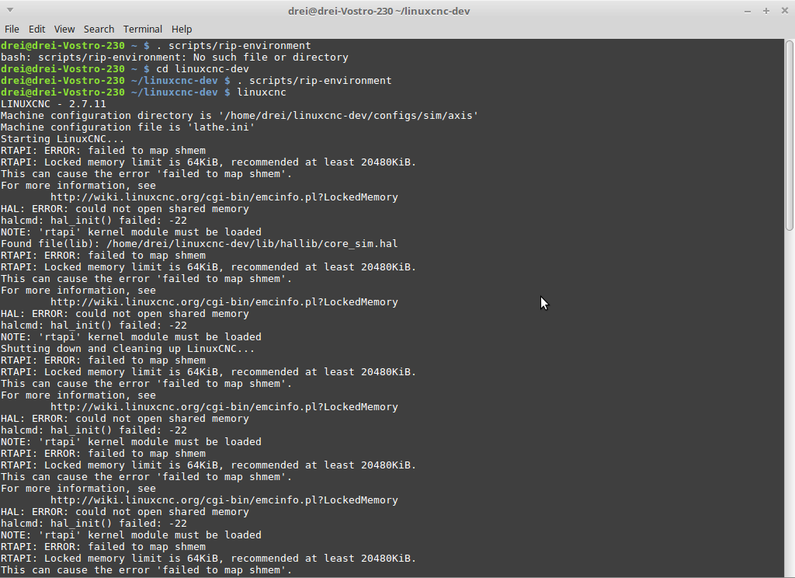Viewport: 795px width, 578px height.
Task: Minimize the terminal window
Action: pyautogui.click(x=748, y=11)
